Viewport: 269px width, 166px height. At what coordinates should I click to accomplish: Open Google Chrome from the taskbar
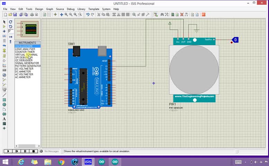pyautogui.click(x=62, y=162)
